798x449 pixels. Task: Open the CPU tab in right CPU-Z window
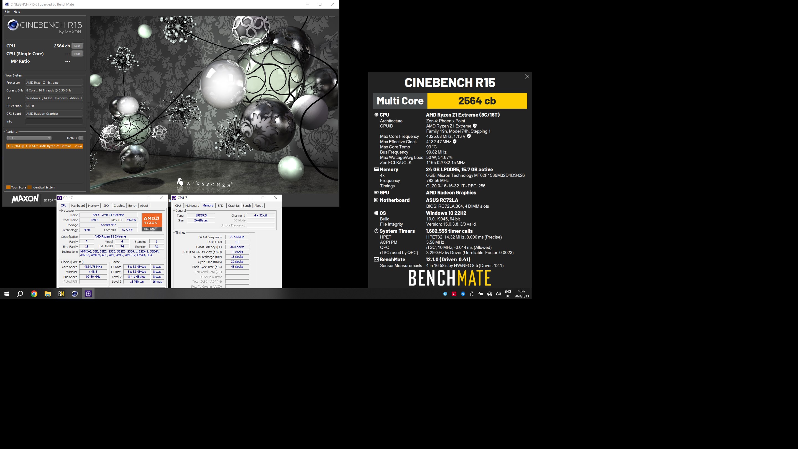click(178, 205)
